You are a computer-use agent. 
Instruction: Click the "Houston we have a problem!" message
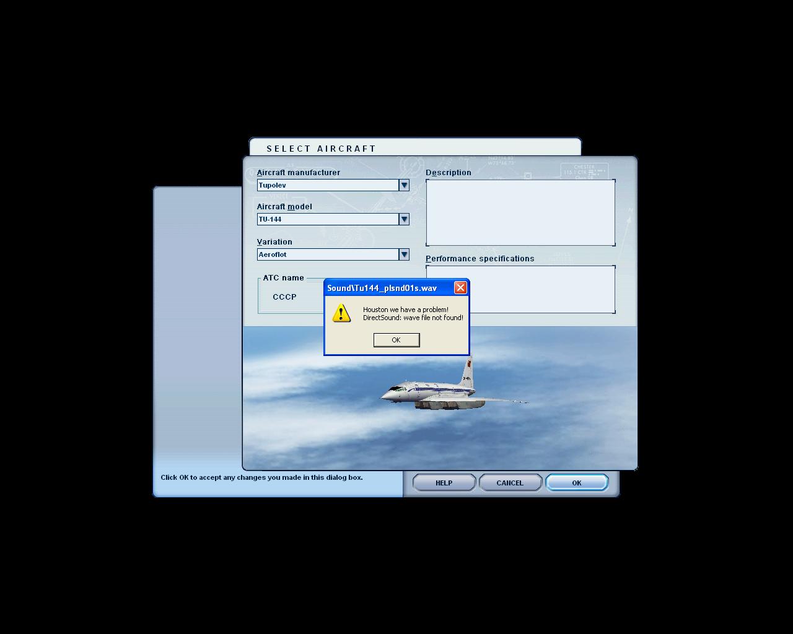[x=406, y=310]
